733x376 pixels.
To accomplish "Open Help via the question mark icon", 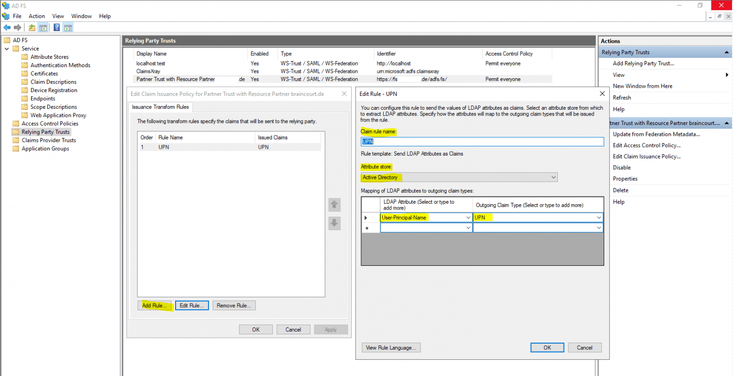I will (x=56, y=28).
